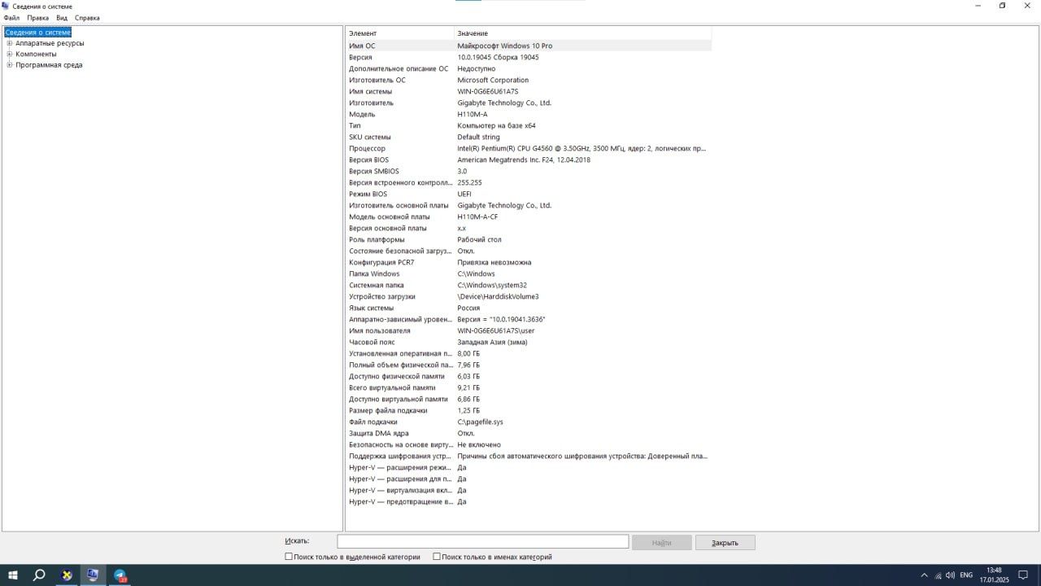Select the Часовой пояс row

click(x=529, y=343)
